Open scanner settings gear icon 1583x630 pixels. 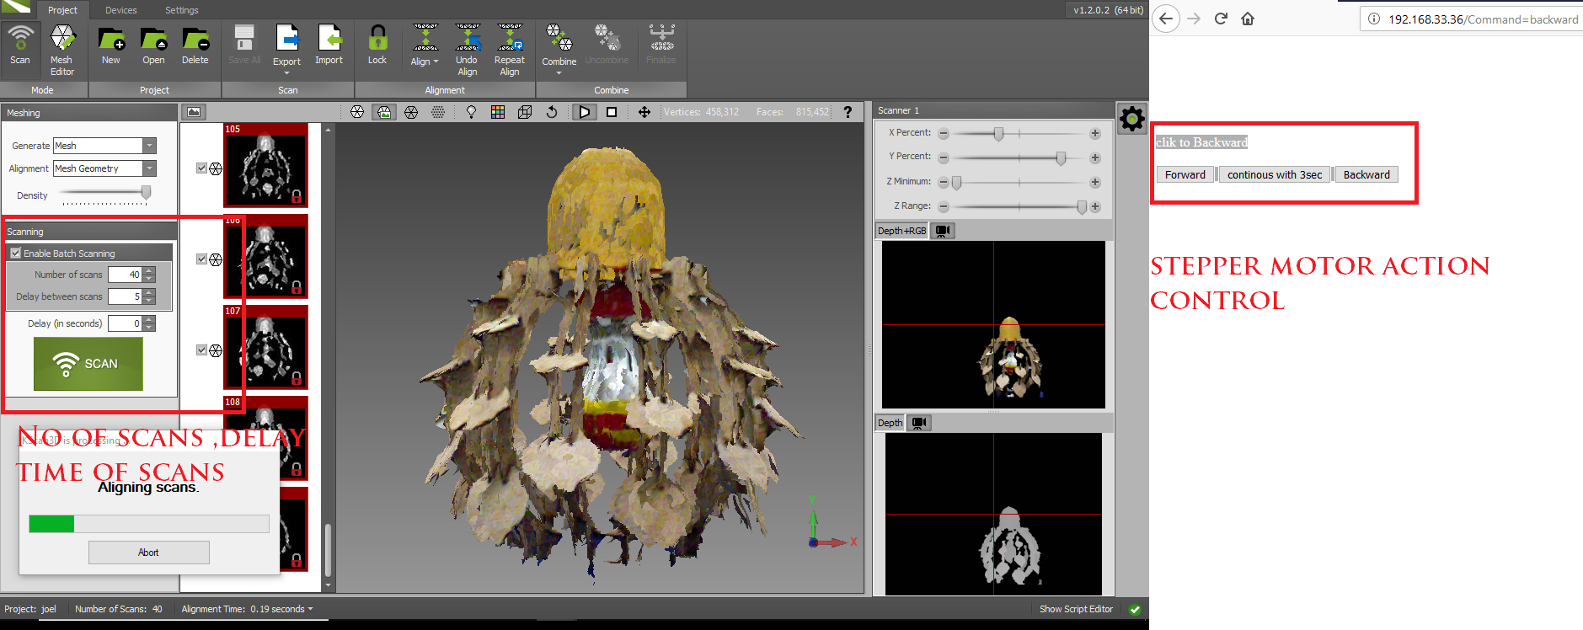point(1131,119)
